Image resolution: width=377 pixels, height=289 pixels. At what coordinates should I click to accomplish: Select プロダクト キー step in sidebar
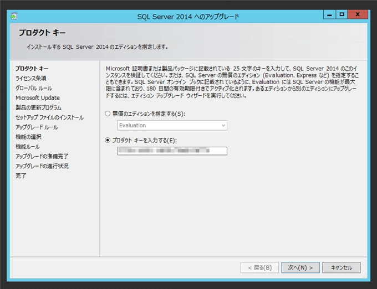pyautogui.click(x=32, y=69)
